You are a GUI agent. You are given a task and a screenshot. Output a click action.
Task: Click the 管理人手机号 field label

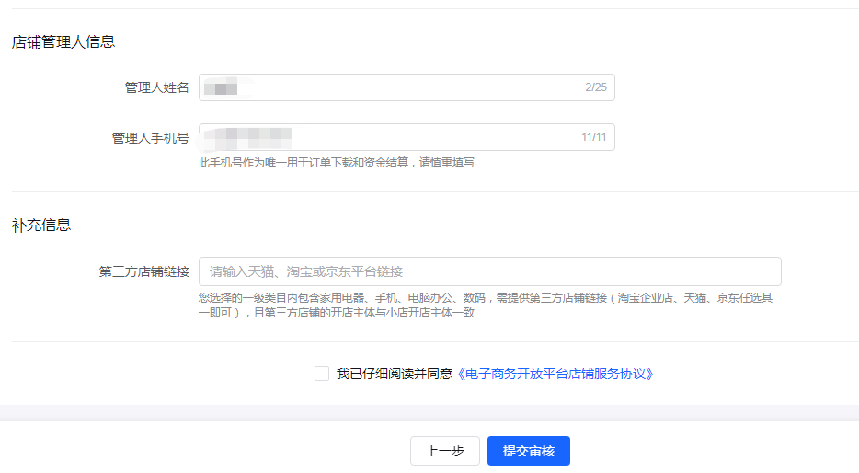coord(151,137)
